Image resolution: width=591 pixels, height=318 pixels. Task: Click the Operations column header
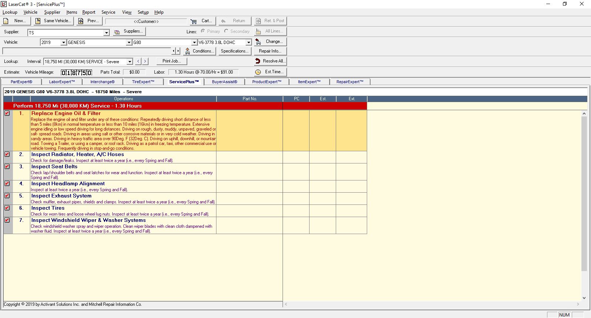tap(123, 99)
